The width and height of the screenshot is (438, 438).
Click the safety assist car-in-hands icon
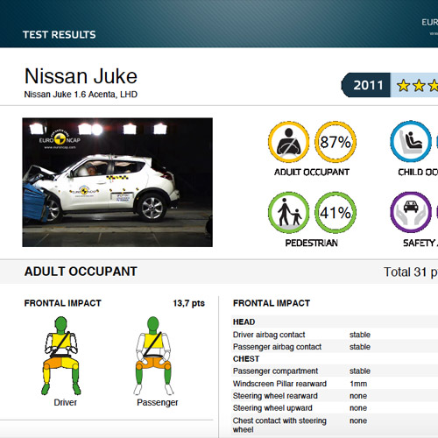click(411, 212)
